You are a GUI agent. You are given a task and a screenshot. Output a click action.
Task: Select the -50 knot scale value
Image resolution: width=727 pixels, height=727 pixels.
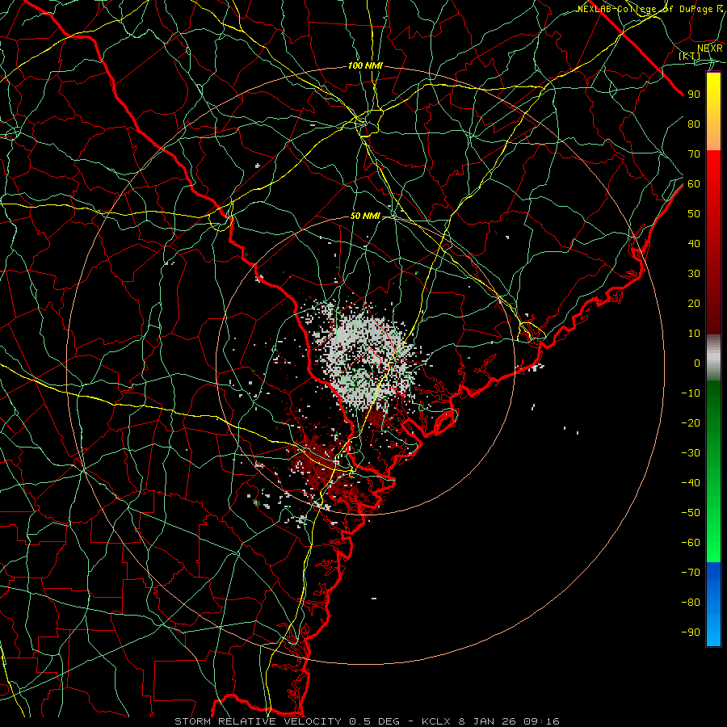pos(691,512)
